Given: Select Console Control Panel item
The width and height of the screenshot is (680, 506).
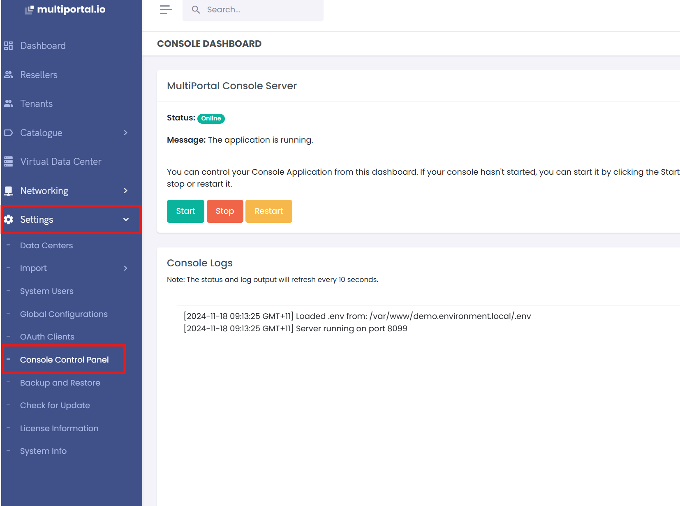Looking at the screenshot, I should coord(65,360).
